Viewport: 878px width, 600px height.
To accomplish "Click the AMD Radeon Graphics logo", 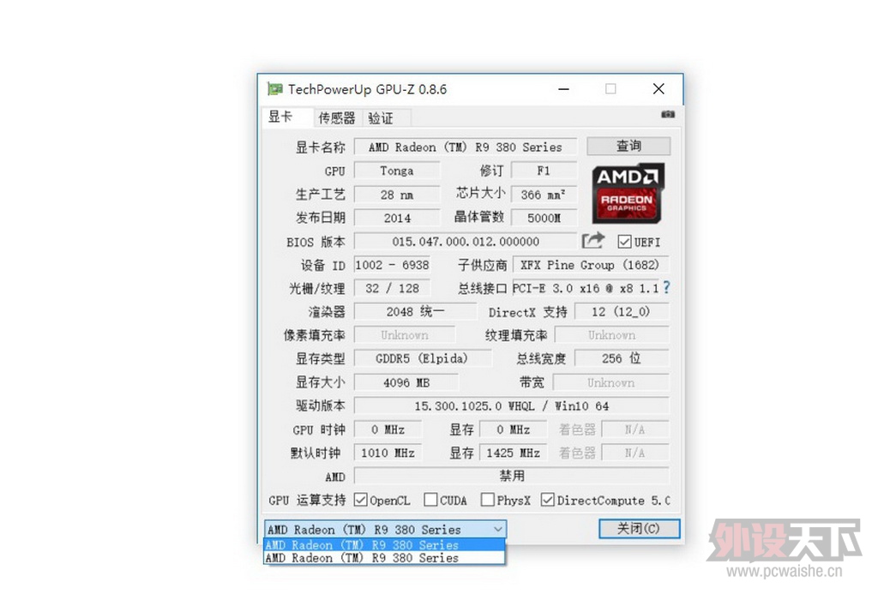I will coord(628,194).
